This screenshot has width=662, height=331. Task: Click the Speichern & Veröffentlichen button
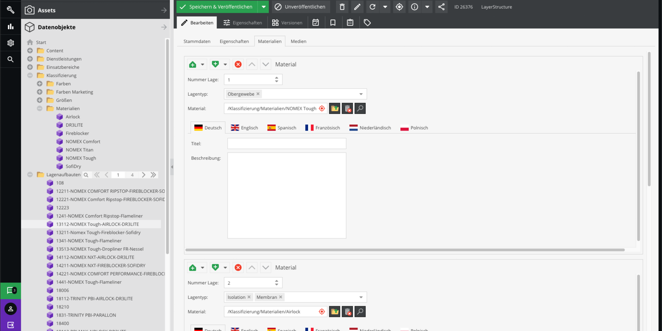[217, 7]
